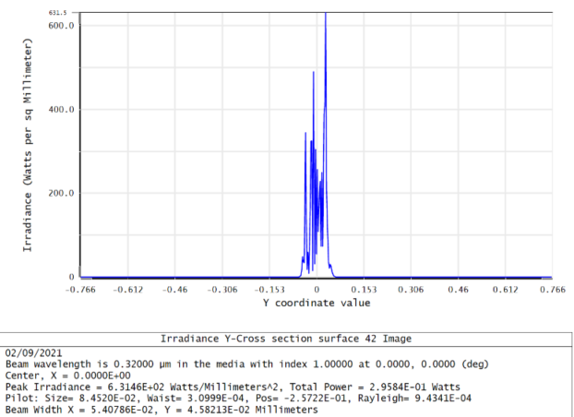This screenshot has width=574, height=417.
Task: Click the 0.153 x-axis tick label
Action: coord(364,290)
